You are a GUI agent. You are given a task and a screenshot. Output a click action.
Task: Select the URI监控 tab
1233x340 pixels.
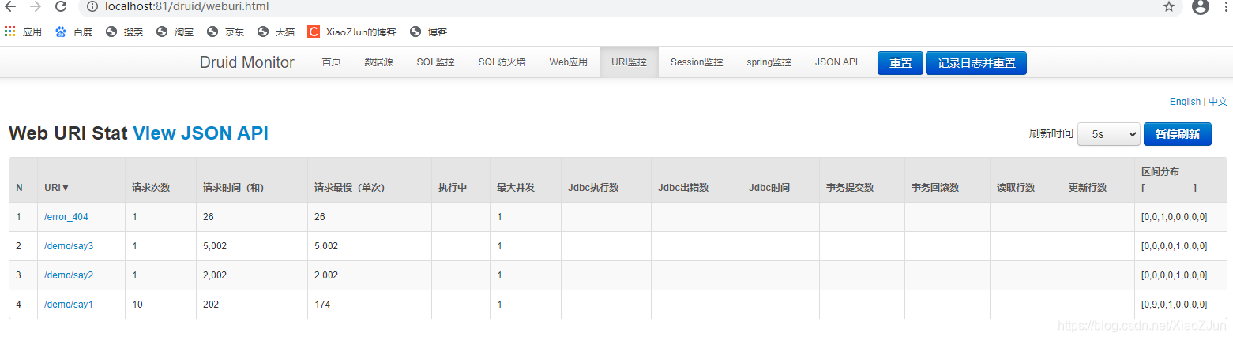(x=629, y=62)
